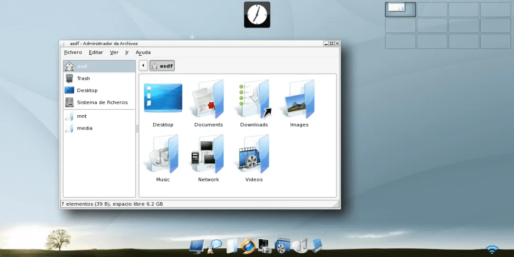Switch to the first workspace in pager

coord(400,10)
